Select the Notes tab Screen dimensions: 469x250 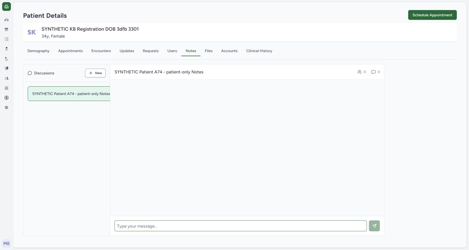pyautogui.click(x=191, y=51)
